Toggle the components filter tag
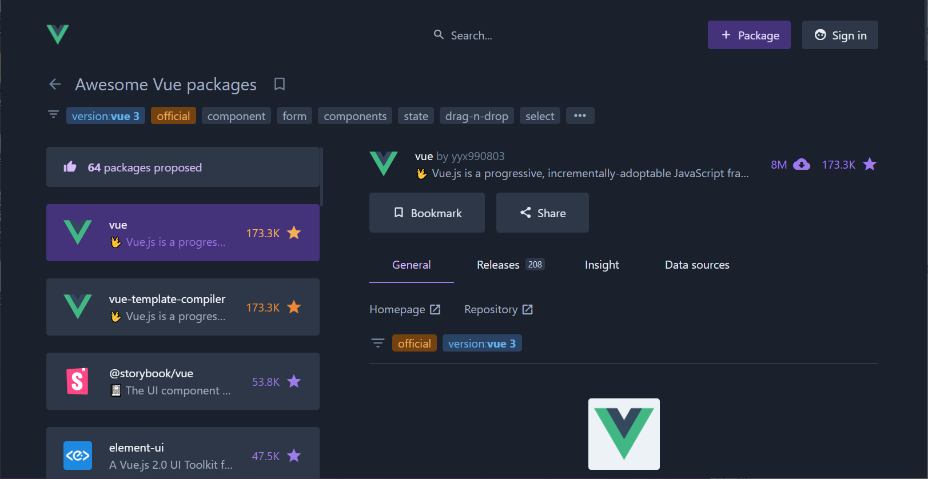The width and height of the screenshot is (928, 479). coord(355,115)
